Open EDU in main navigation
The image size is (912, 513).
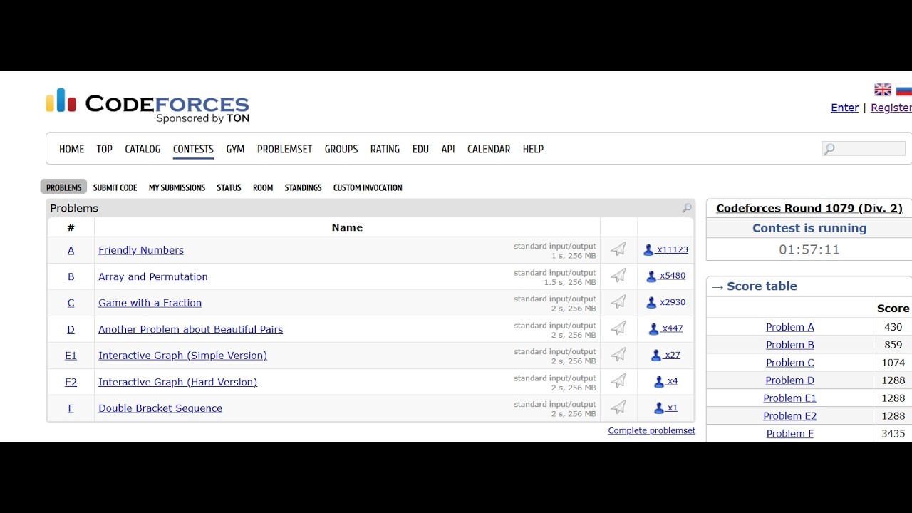[x=420, y=149]
